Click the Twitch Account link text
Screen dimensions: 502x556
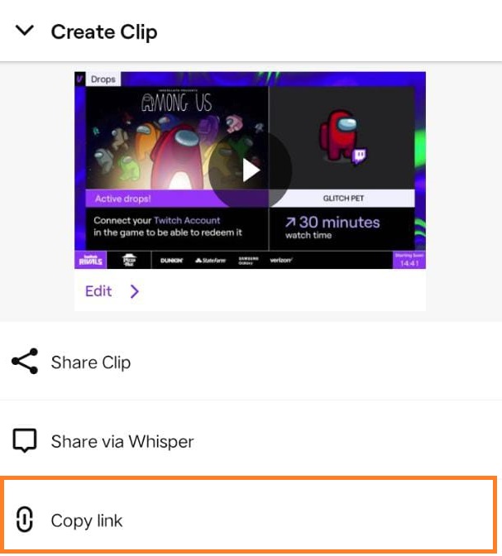click(x=187, y=220)
